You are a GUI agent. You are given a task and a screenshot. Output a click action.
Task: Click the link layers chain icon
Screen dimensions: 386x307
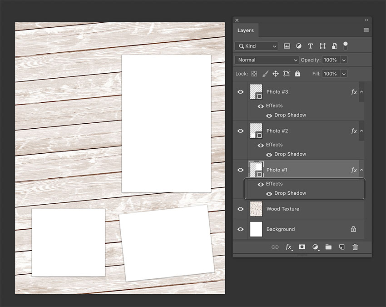pyautogui.click(x=275, y=247)
